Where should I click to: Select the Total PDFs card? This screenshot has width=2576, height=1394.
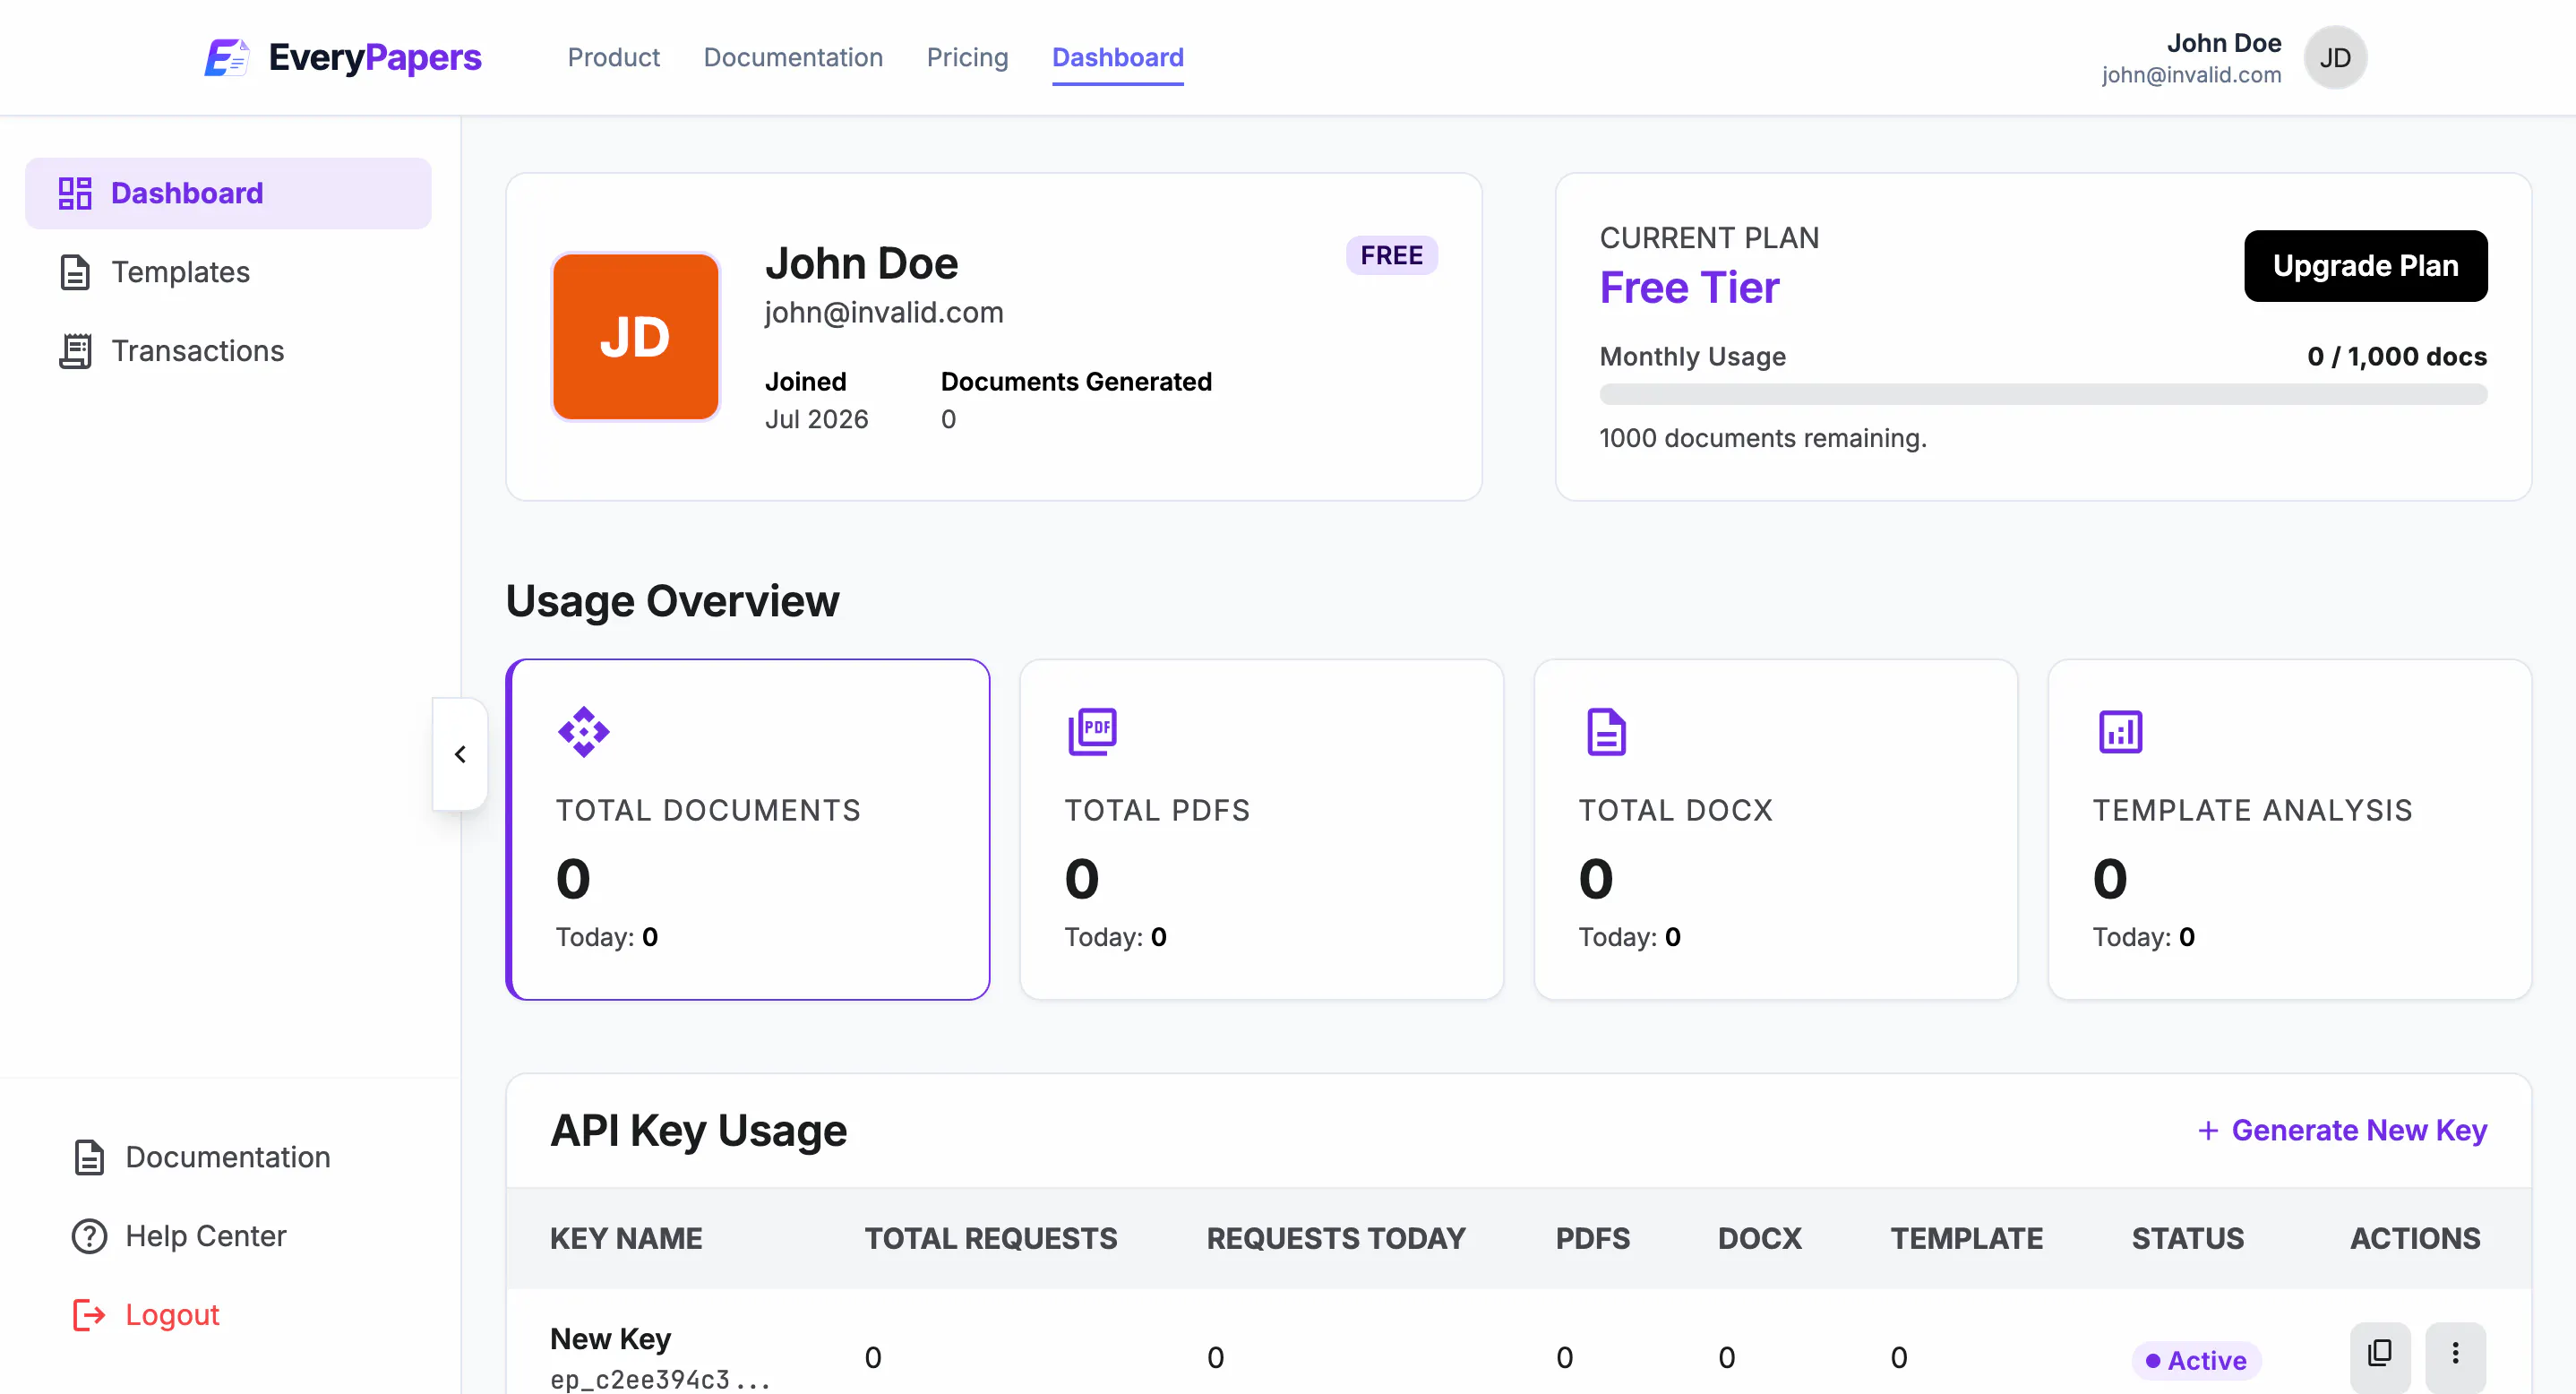coord(1262,829)
